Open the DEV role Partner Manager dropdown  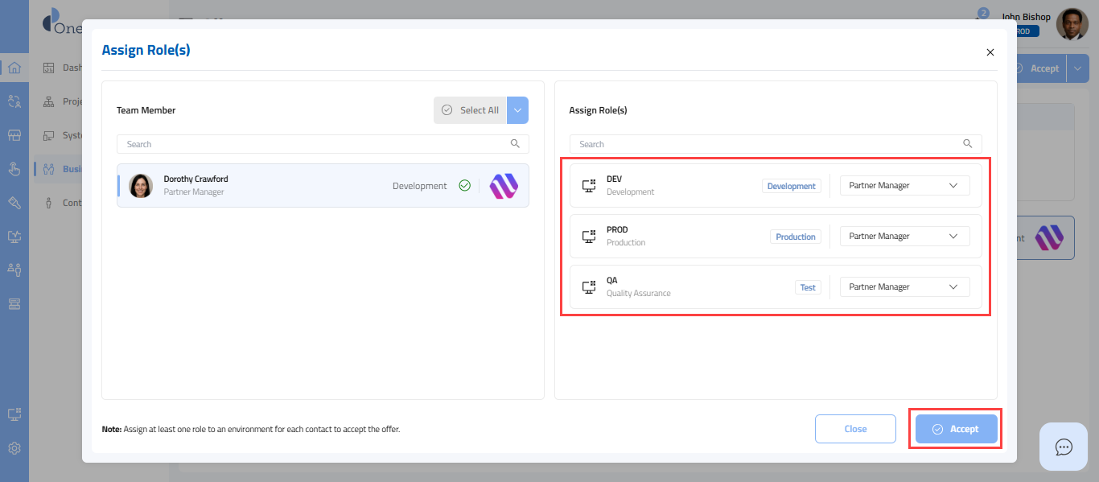pyautogui.click(x=904, y=186)
